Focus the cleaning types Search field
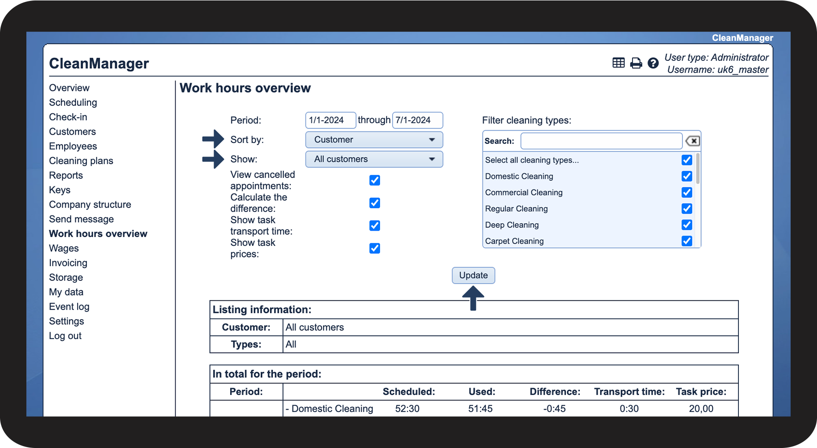817x448 pixels. click(601, 141)
